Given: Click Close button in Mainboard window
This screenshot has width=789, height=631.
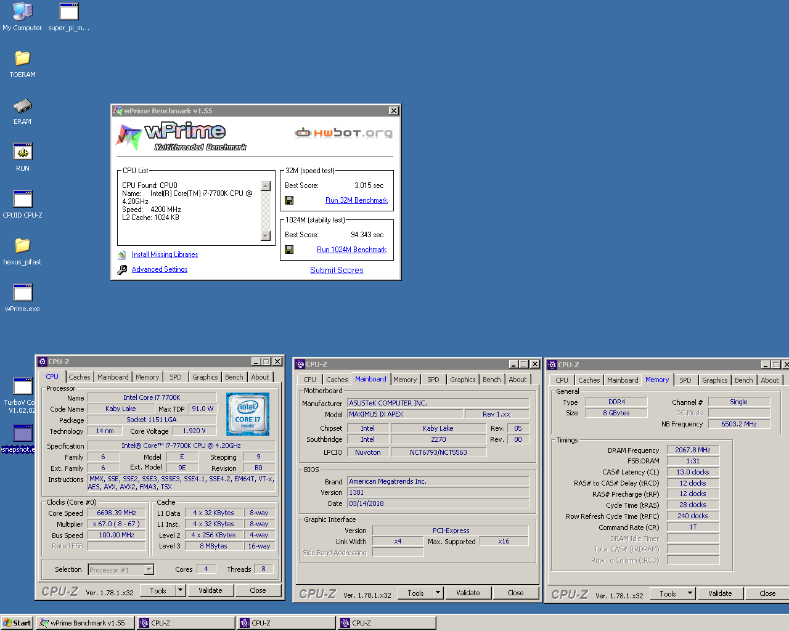Looking at the screenshot, I should 515,593.
